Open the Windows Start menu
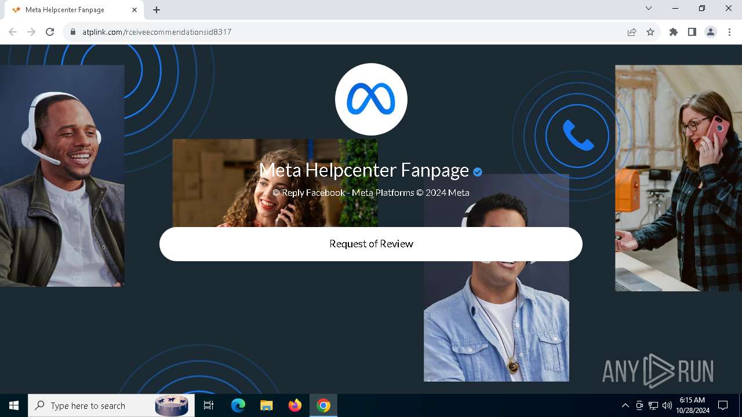 pyautogui.click(x=14, y=405)
